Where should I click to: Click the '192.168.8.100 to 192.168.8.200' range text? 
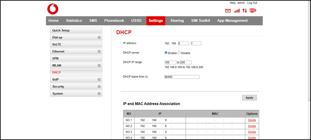[x=184, y=67]
